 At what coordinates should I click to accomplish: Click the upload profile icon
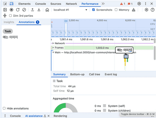pyautogui.click(x=33, y=10)
